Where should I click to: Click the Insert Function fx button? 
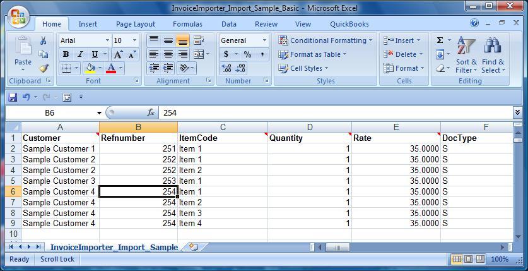click(151, 113)
